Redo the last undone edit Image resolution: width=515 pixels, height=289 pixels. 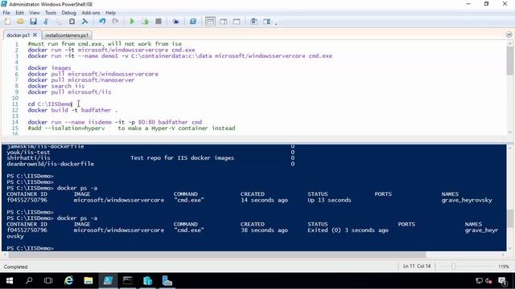coord(115,22)
